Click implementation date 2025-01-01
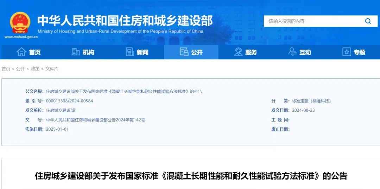 [57, 129]
